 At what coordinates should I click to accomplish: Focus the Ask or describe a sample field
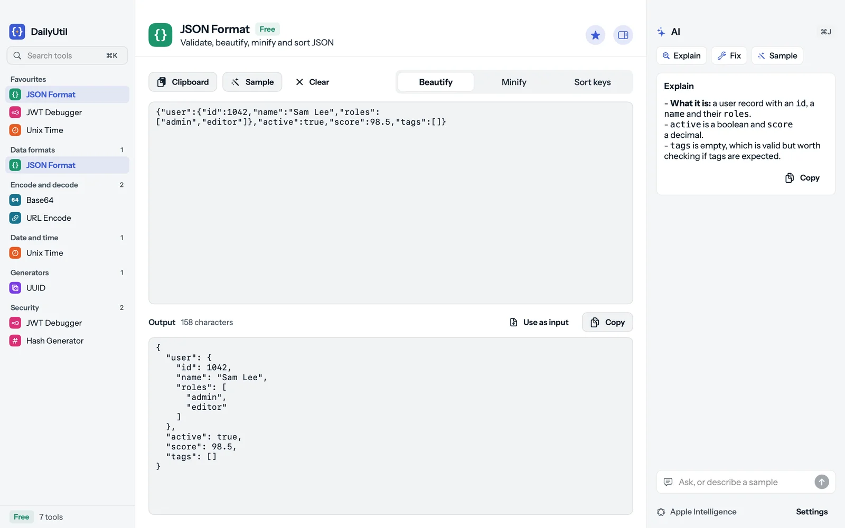pyautogui.click(x=745, y=482)
